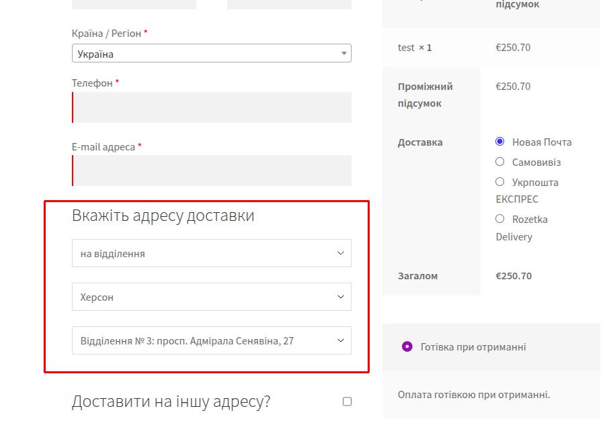
Task: Pick the Rozetka Delivery shipping option
Action: click(499, 219)
